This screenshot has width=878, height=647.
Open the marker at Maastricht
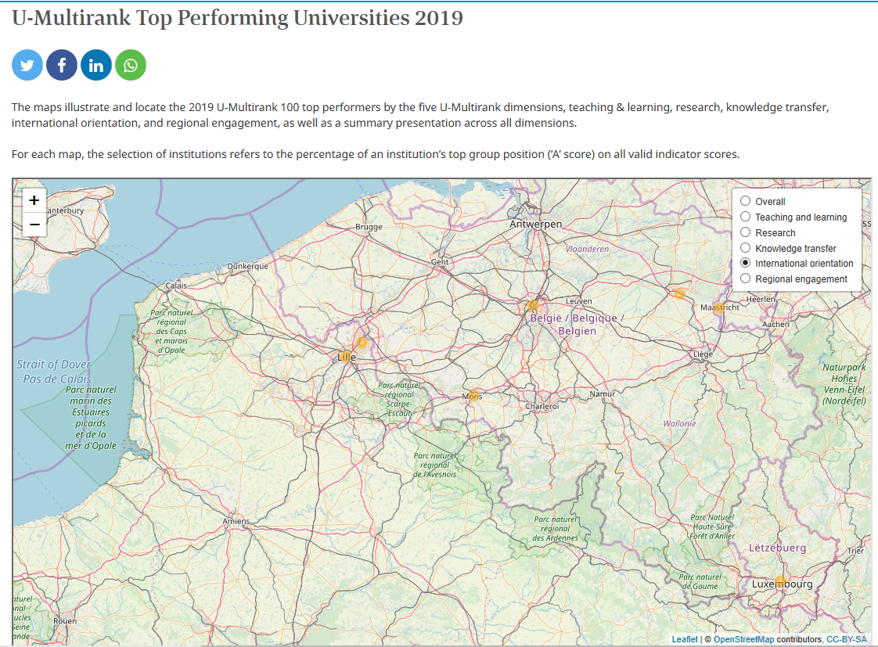tap(718, 307)
